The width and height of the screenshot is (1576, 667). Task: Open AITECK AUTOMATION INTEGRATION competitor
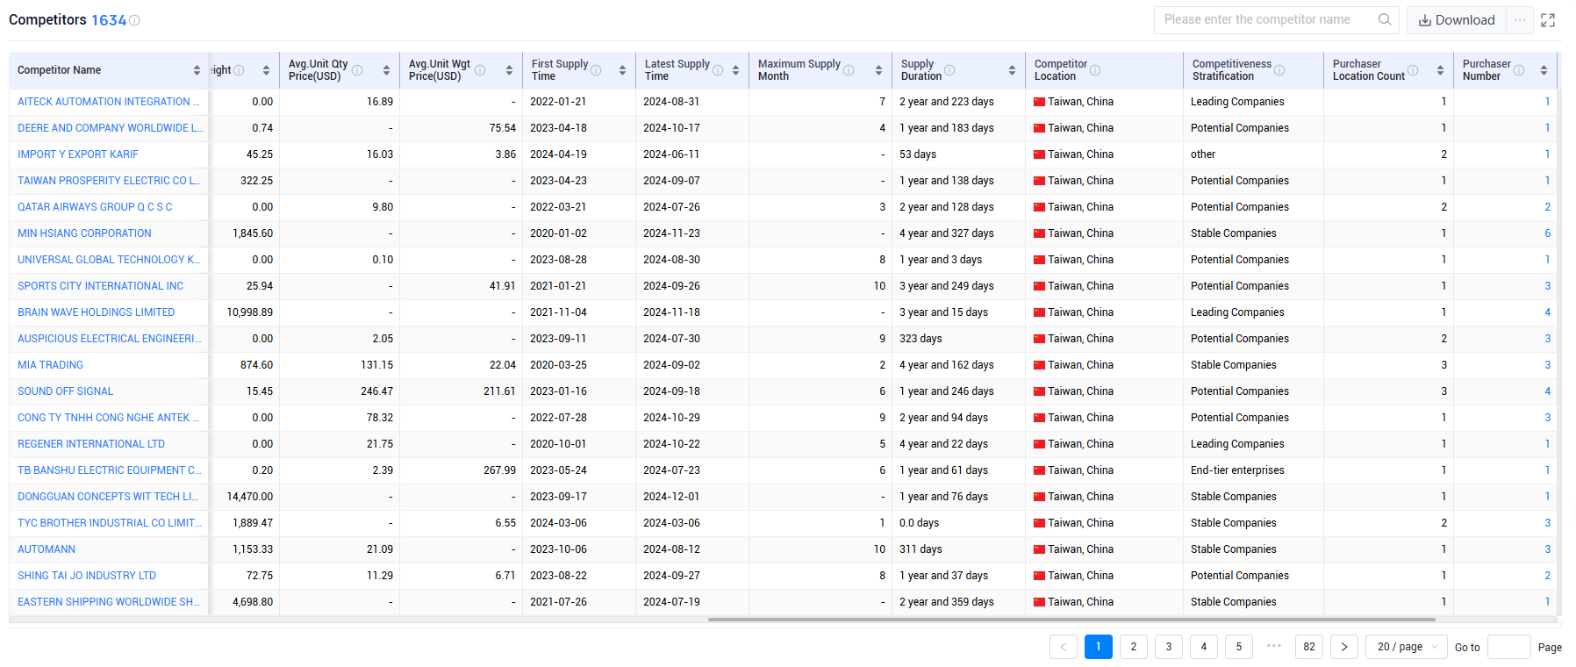109,102
